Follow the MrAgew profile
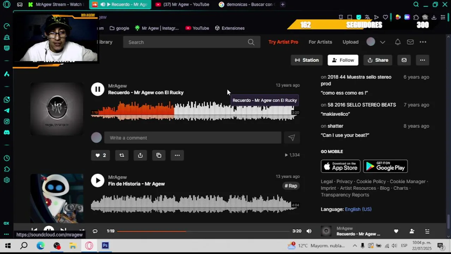Screen dimensions: 451x254 pyautogui.click(x=343, y=60)
